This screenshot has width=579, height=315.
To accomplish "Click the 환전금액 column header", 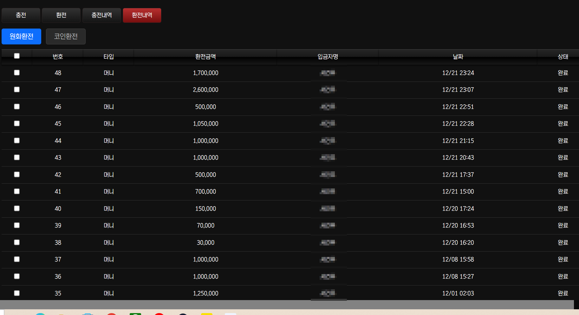I will pyautogui.click(x=205, y=57).
